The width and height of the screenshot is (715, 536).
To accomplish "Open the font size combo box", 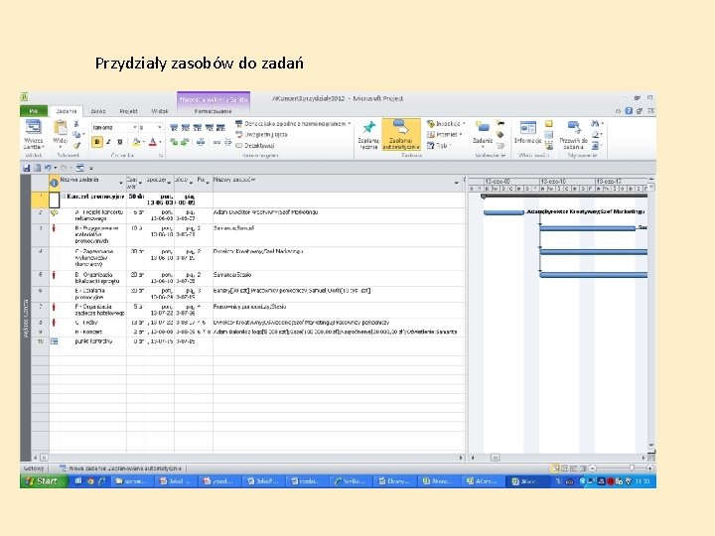I will coord(151,127).
